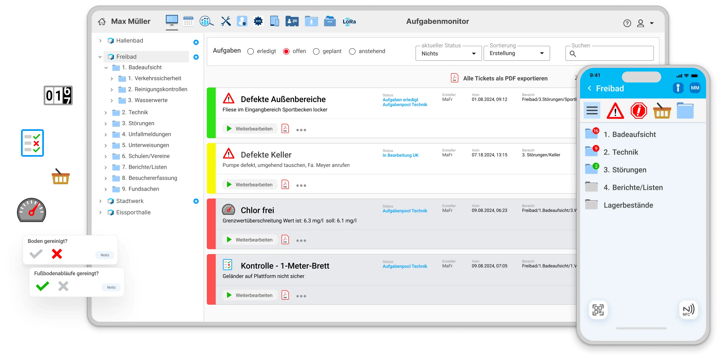Export Chlor frei ticket as PDF
719x357 pixels.
click(x=285, y=240)
